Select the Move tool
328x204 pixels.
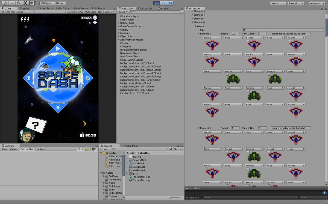point(12,3)
